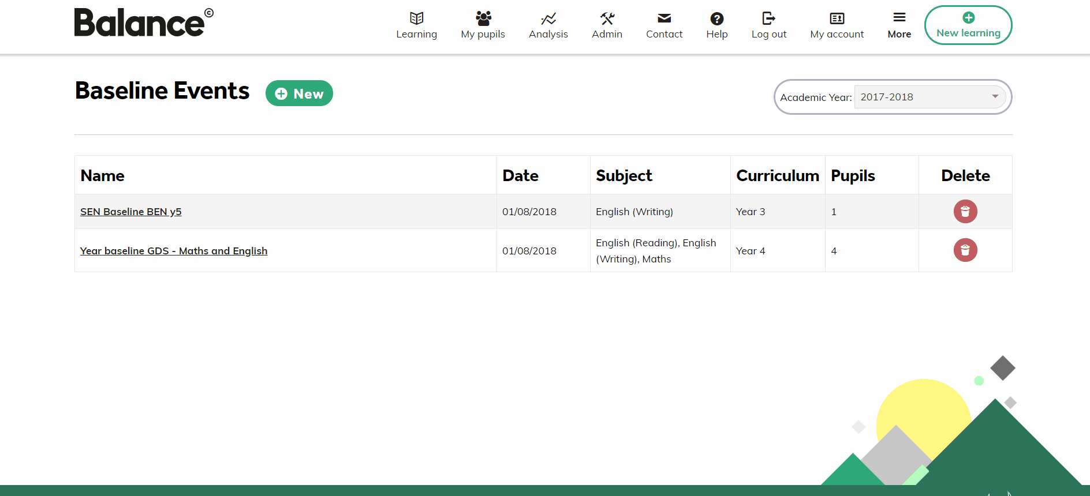Delete the SEN Baseline BEN y5 event
The height and width of the screenshot is (496, 1090).
tap(965, 212)
